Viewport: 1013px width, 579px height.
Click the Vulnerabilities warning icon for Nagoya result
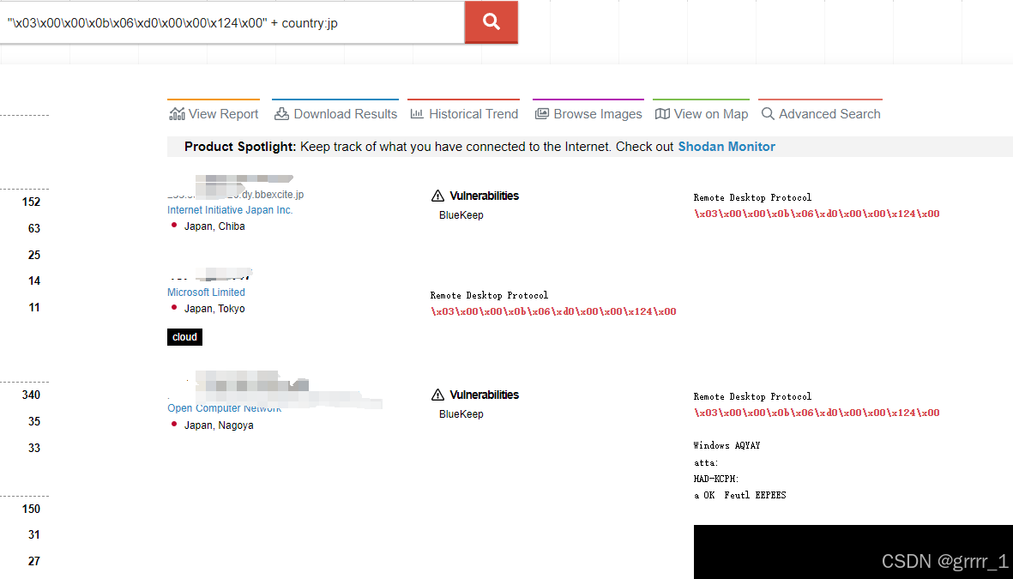437,395
